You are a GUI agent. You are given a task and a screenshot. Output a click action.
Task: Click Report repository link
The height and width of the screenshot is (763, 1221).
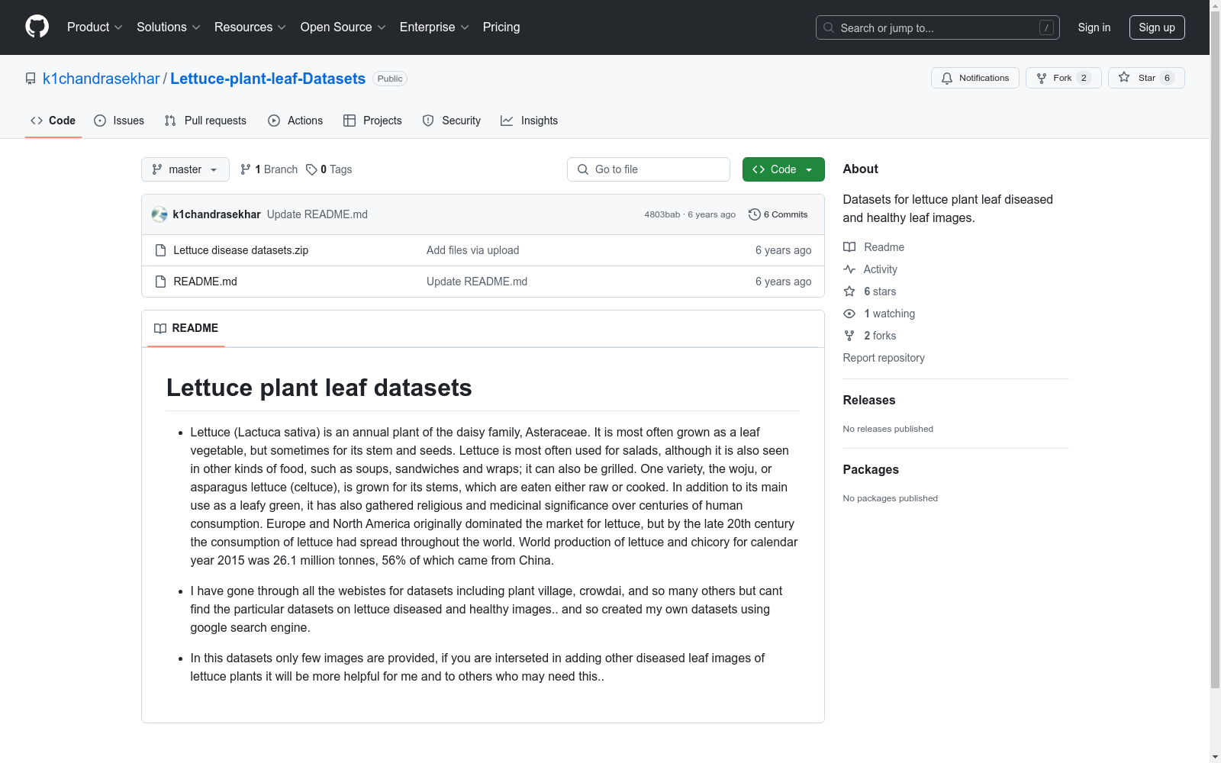point(884,358)
